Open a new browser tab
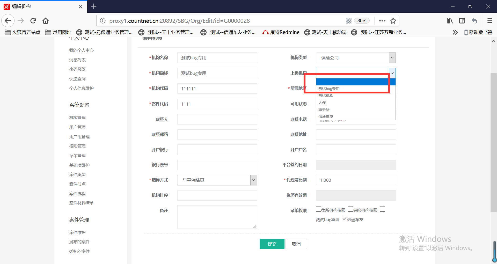This screenshot has height=264, width=497. coord(94,6)
